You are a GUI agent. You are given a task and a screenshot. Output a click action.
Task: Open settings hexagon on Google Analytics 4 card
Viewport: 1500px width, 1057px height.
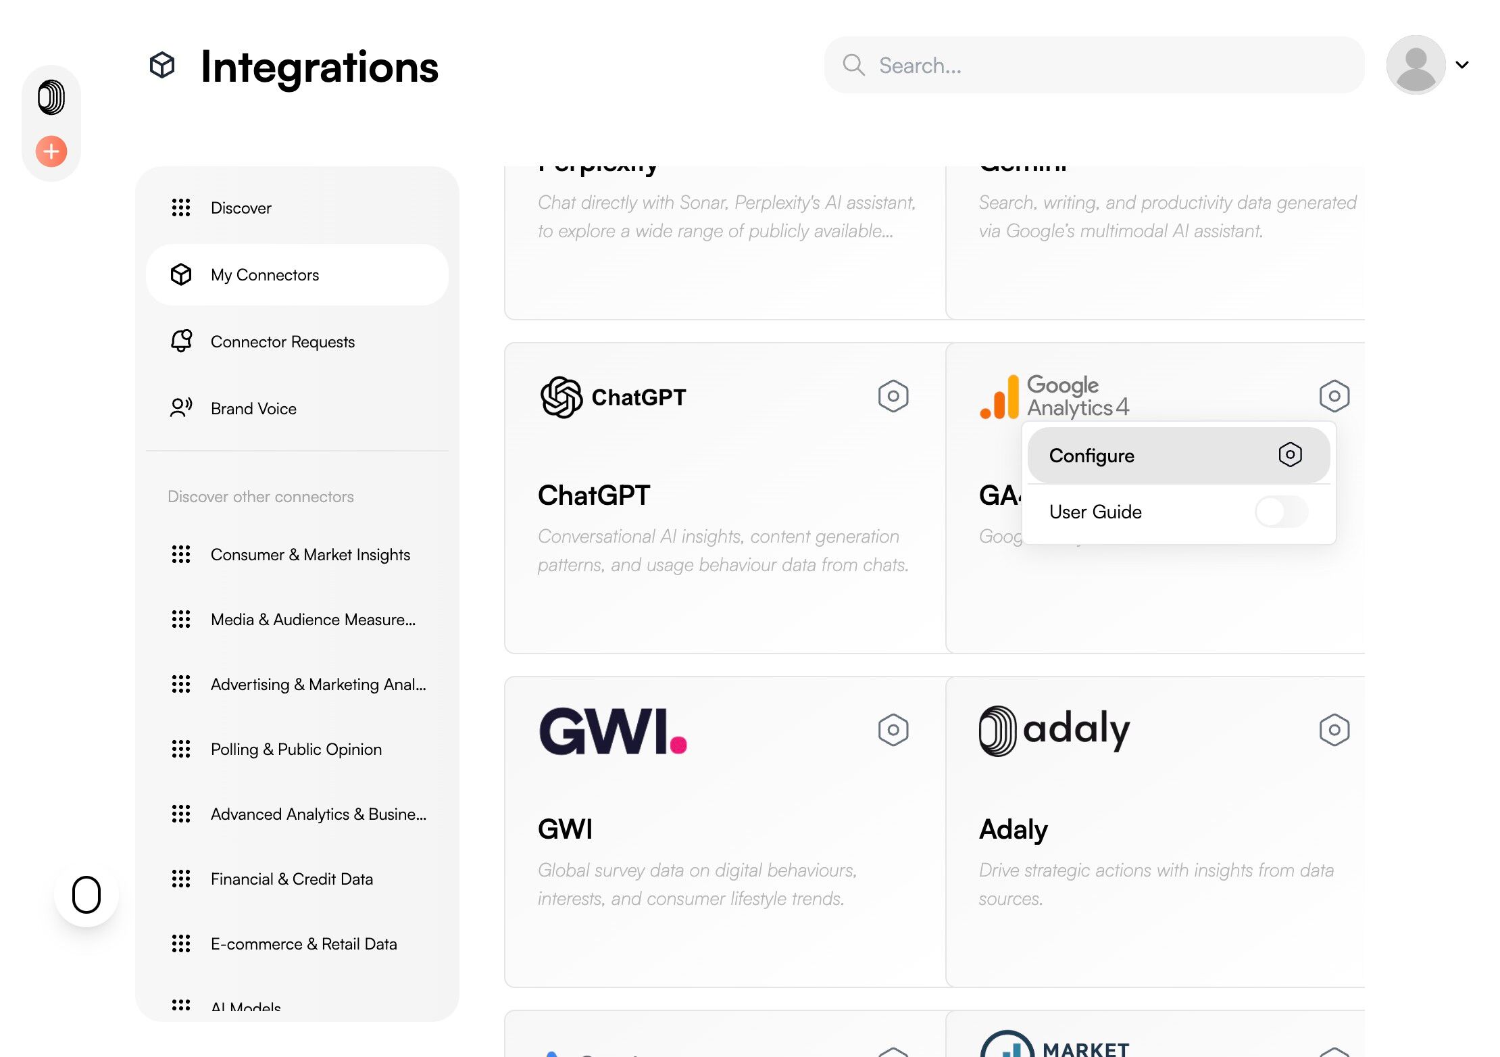1334,396
